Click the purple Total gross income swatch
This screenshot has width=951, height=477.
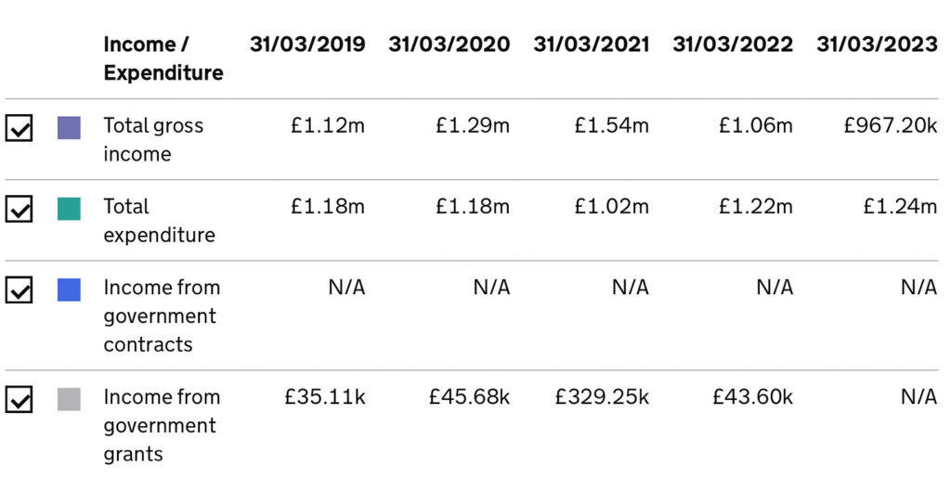[69, 127]
